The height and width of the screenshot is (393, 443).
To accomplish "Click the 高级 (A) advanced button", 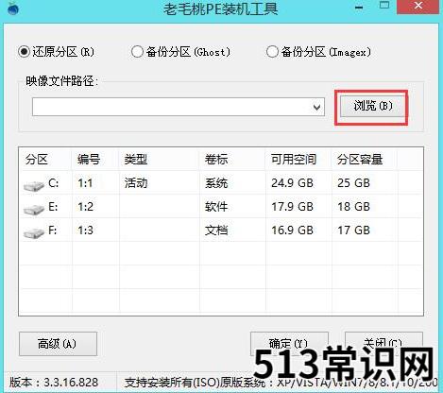I will [58, 344].
